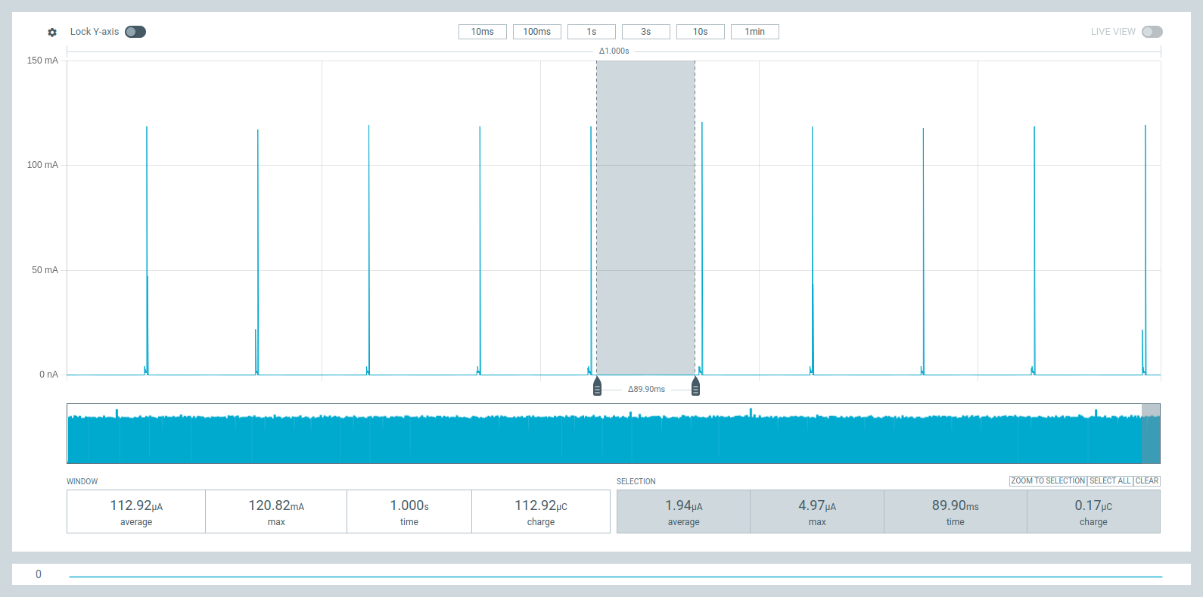The height and width of the screenshot is (597, 1203).
Task: Click ZOOM TO SELECTION button
Action: tap(1048, 481)
